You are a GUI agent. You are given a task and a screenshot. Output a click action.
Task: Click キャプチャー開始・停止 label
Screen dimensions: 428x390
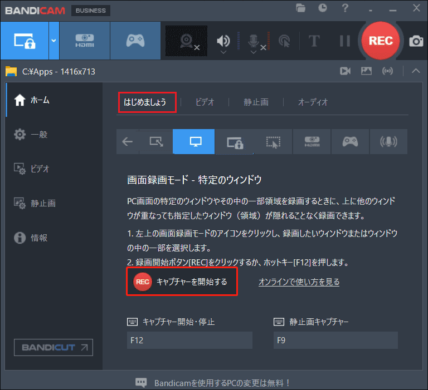coord(178,322)
